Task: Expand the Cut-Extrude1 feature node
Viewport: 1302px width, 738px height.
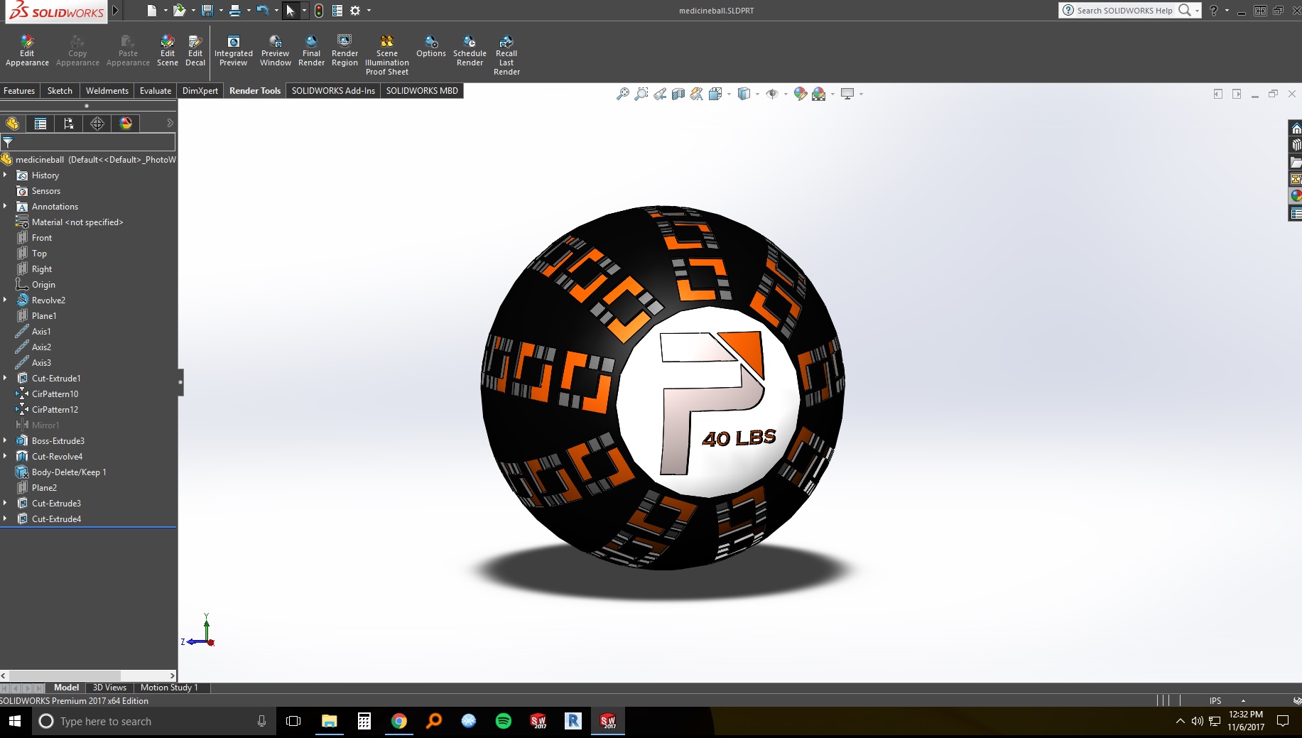Action: coord(5,379)
